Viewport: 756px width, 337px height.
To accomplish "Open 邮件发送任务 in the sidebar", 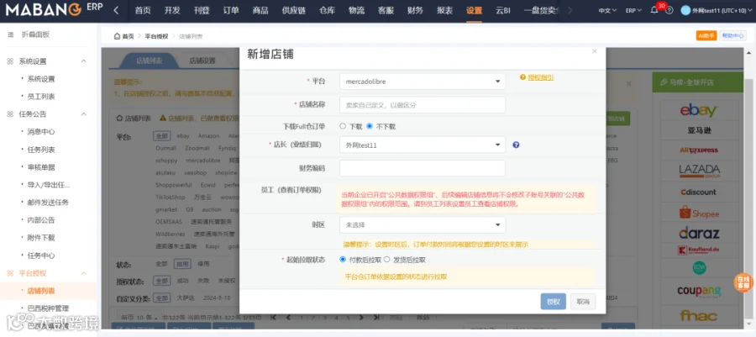I will pyautogui.click(x=48, y=203).
